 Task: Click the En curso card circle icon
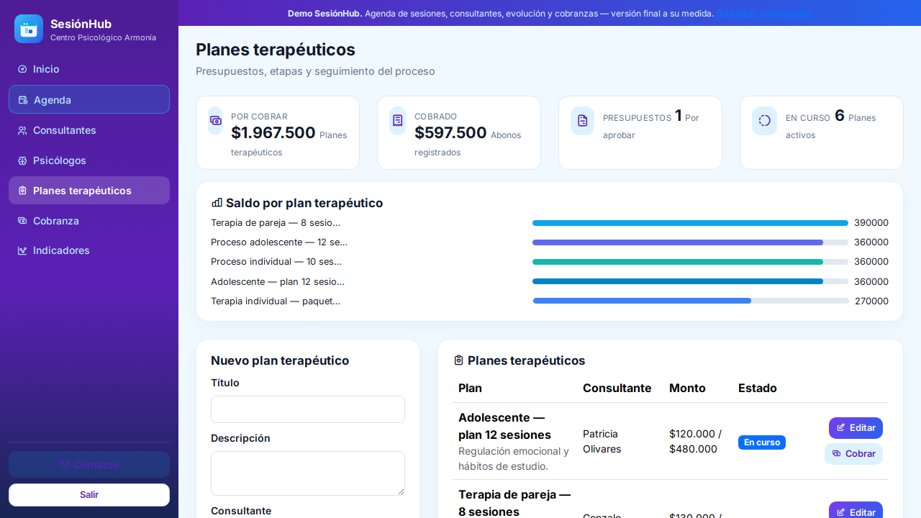pos(764,121)
